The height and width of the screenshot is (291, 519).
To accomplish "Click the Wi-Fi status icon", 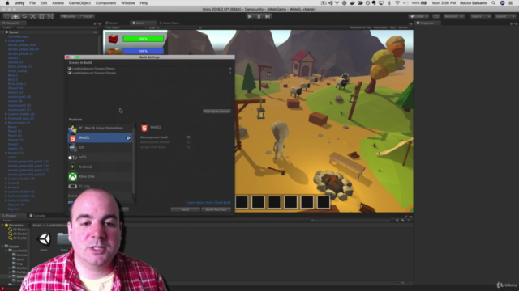I will click(x=397, y=3).
